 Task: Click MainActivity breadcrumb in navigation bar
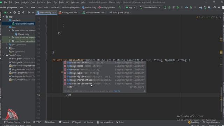[89, 7]
